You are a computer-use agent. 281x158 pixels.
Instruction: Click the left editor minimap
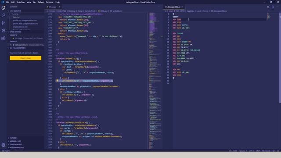click(155, 81)
